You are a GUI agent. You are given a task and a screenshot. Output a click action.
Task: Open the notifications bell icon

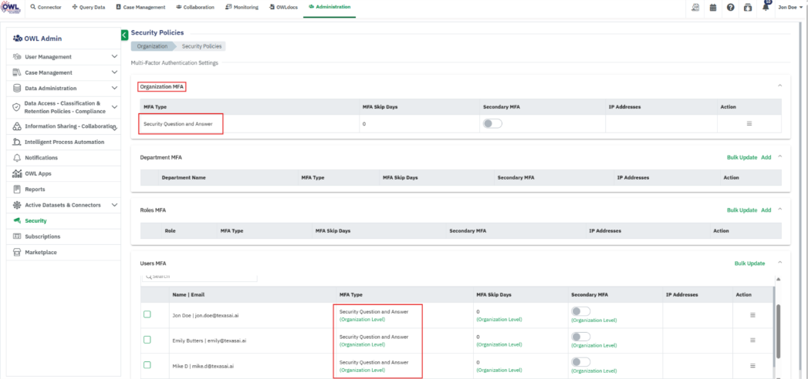click(x=765, y=7)
